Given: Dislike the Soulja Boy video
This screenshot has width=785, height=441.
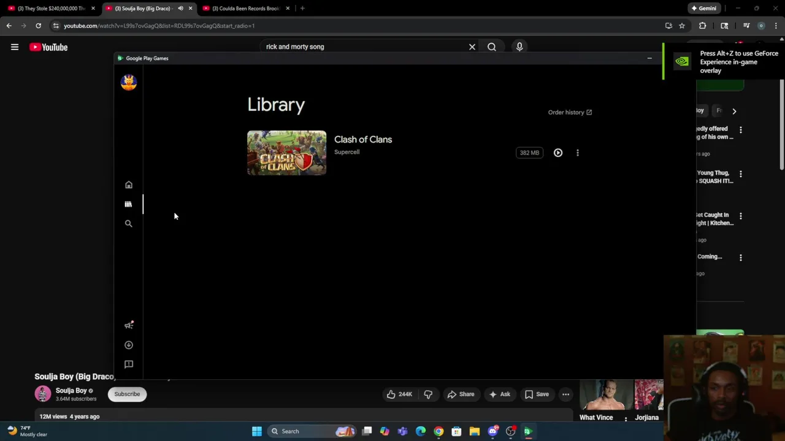Looking at the screenshot, I should pos(428,394).
